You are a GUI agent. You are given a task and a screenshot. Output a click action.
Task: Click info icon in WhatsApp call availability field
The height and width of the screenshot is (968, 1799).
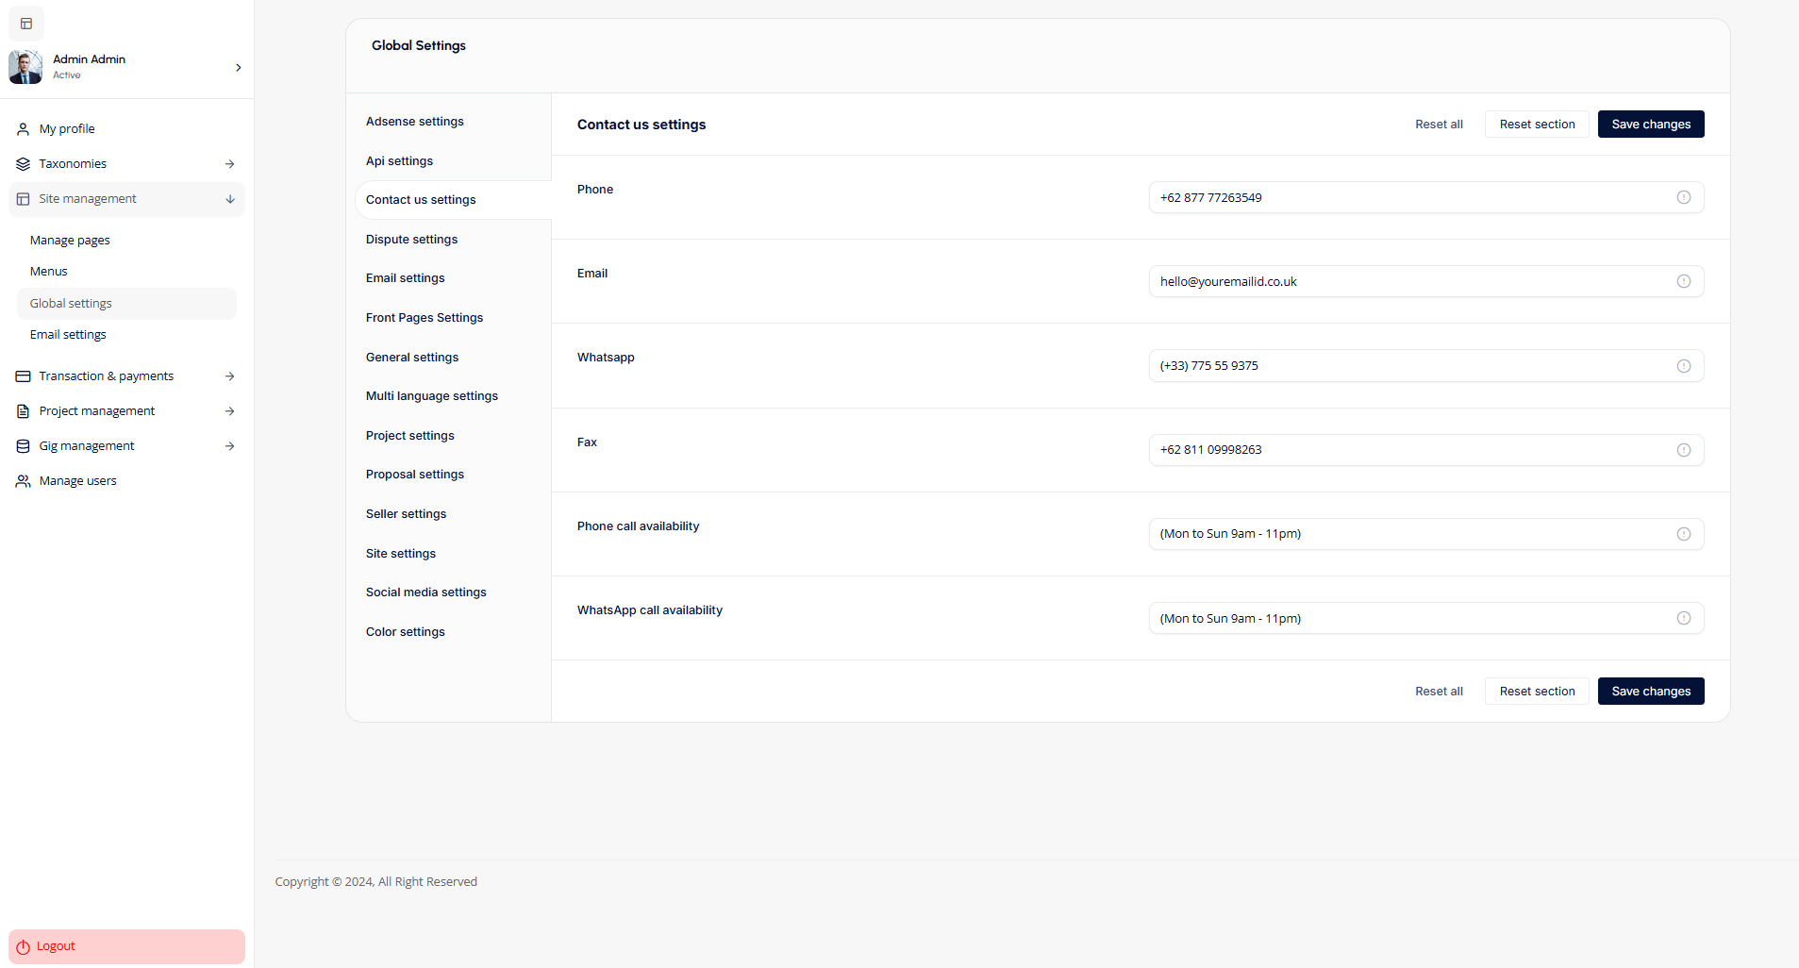(x=1683, y=618)
